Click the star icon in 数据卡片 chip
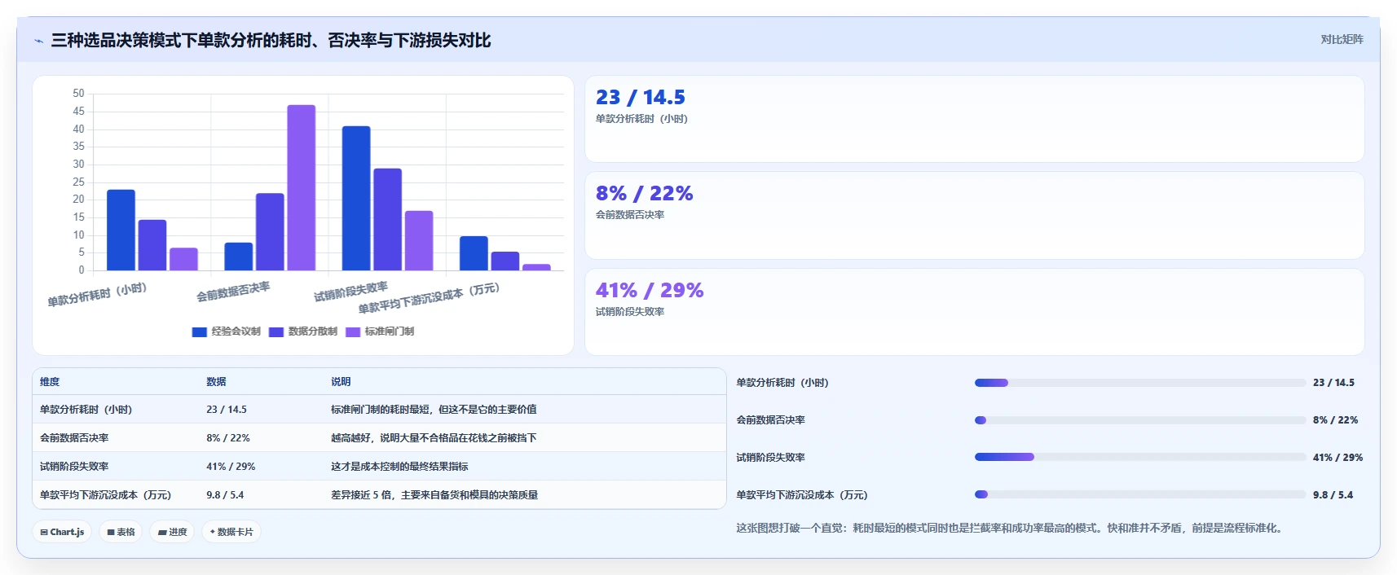1397x575 pixels. coord(213,532)
